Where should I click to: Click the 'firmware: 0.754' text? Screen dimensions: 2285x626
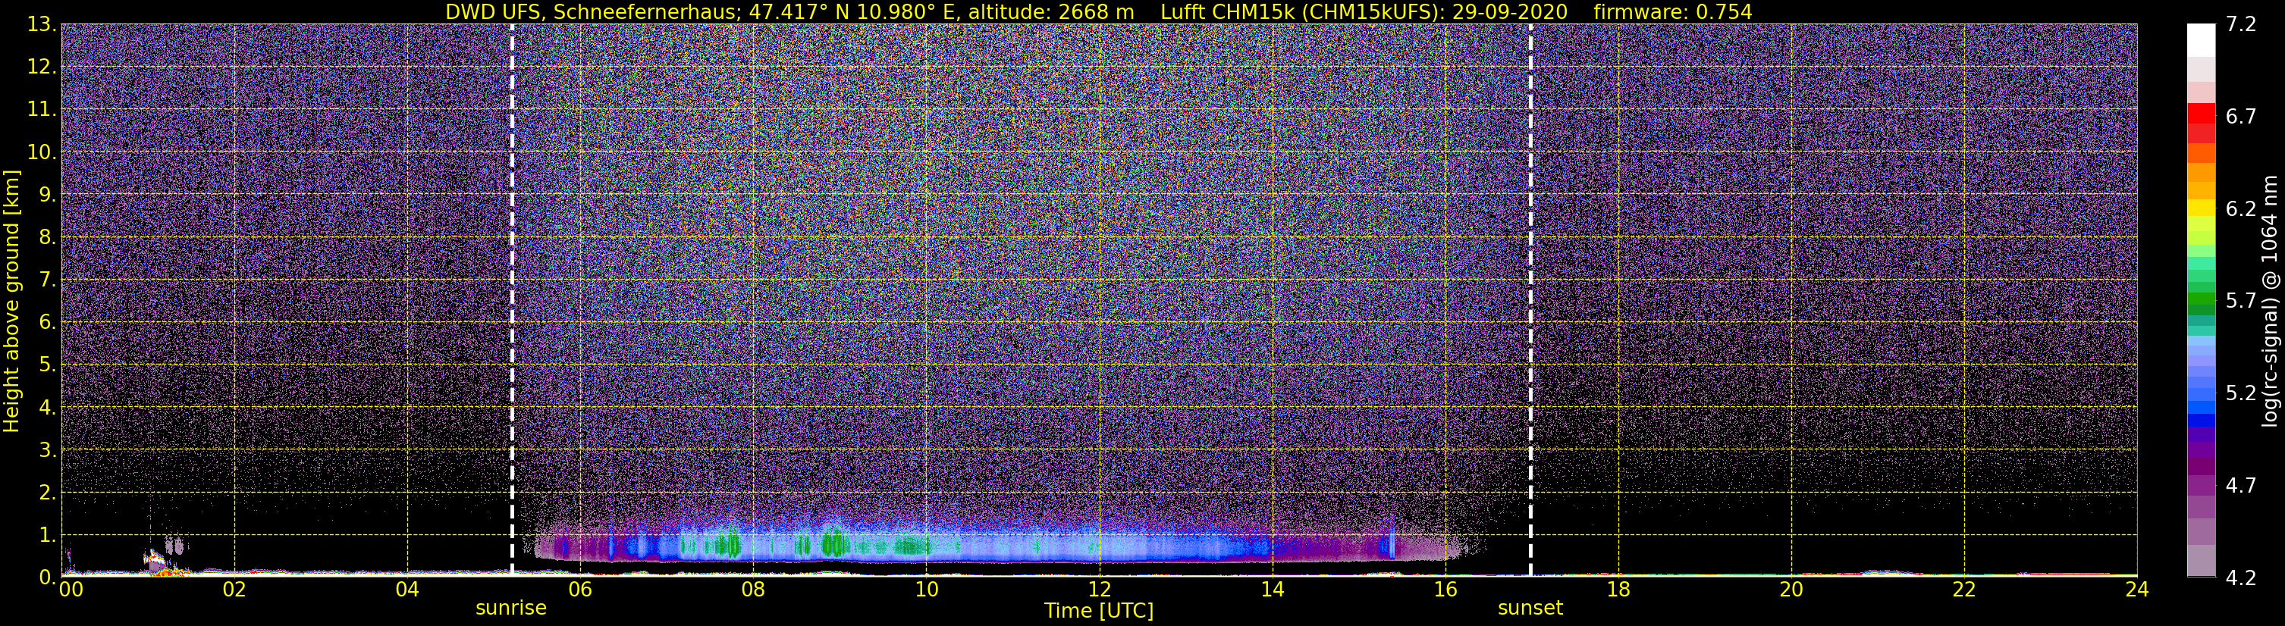(1673, 11)
